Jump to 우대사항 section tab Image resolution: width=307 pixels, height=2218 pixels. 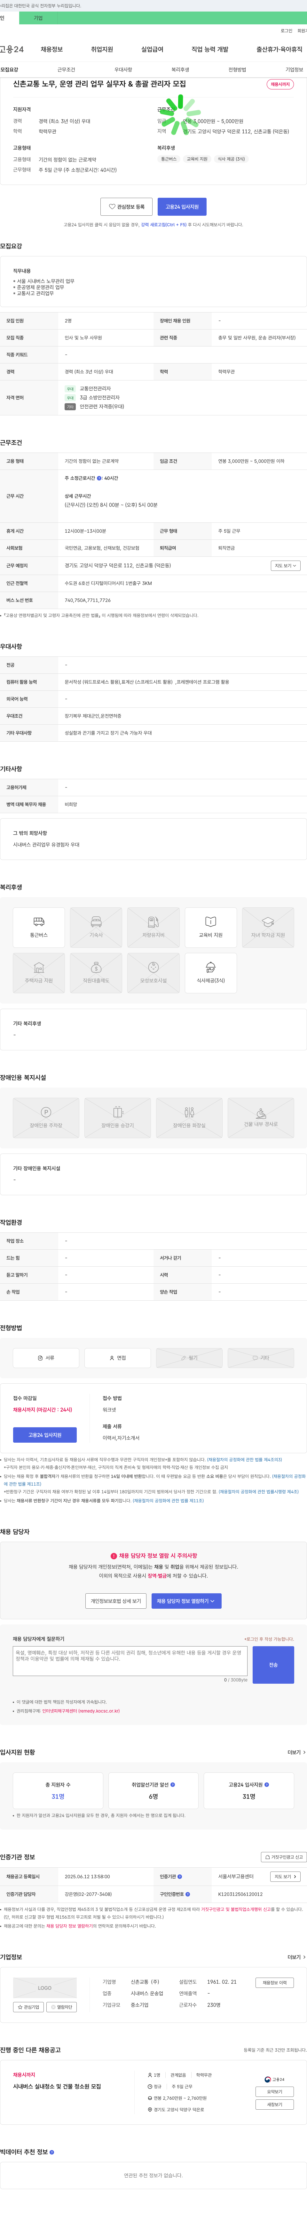pos(123,70)
